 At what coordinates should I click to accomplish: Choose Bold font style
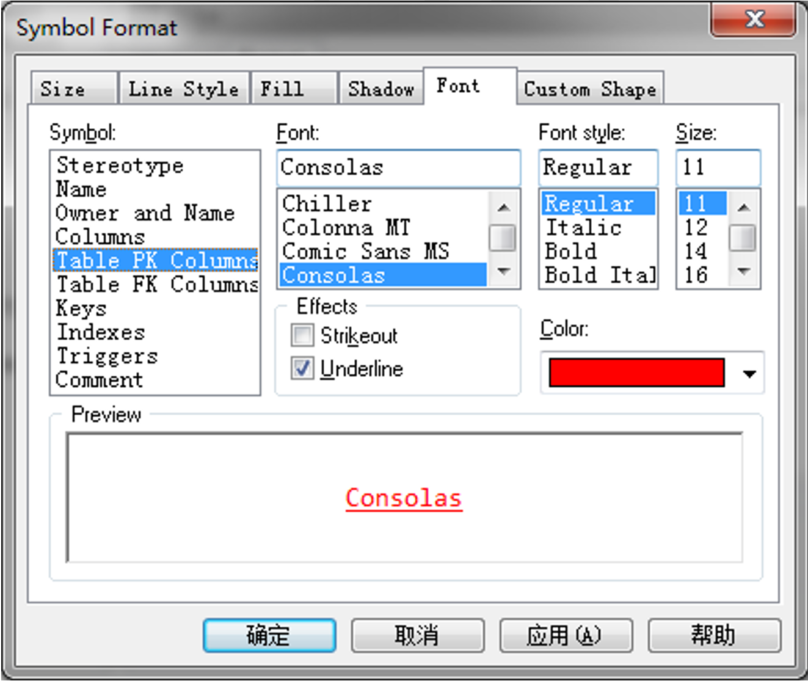(x=599, y=251)
